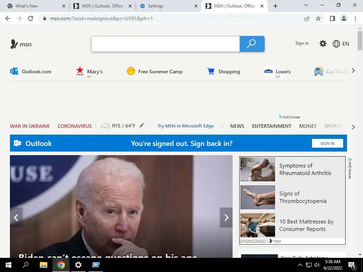Viewport: 363px width, 272px height.
Task: Open Signs of Thrombocytopenia ad
Action: [x=292, y=197]
